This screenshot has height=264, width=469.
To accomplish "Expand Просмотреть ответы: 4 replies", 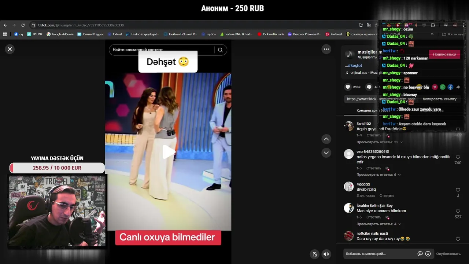I will click(x=378, y=224).
